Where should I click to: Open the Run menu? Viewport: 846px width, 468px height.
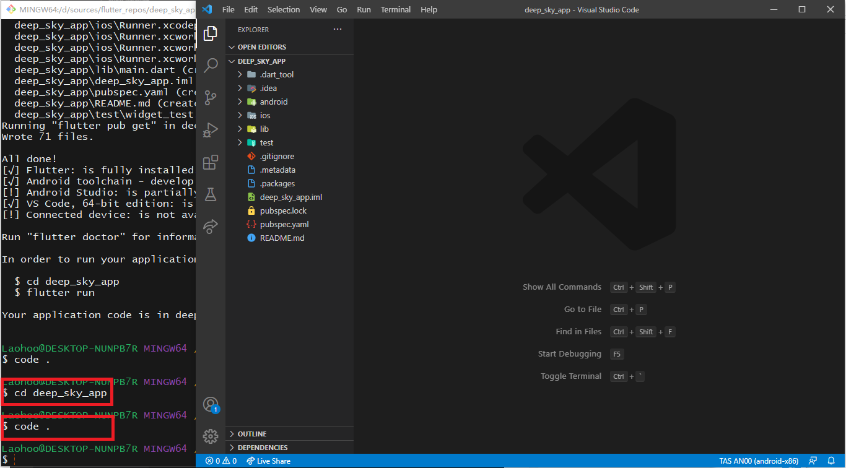pyautogui.click(x=364, y=9)
